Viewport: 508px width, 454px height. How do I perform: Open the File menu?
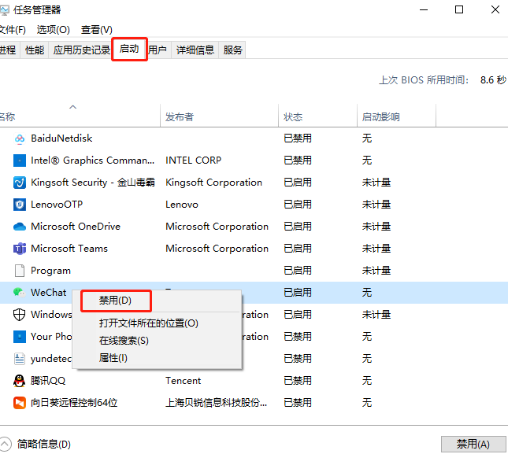tap(13, 30)
